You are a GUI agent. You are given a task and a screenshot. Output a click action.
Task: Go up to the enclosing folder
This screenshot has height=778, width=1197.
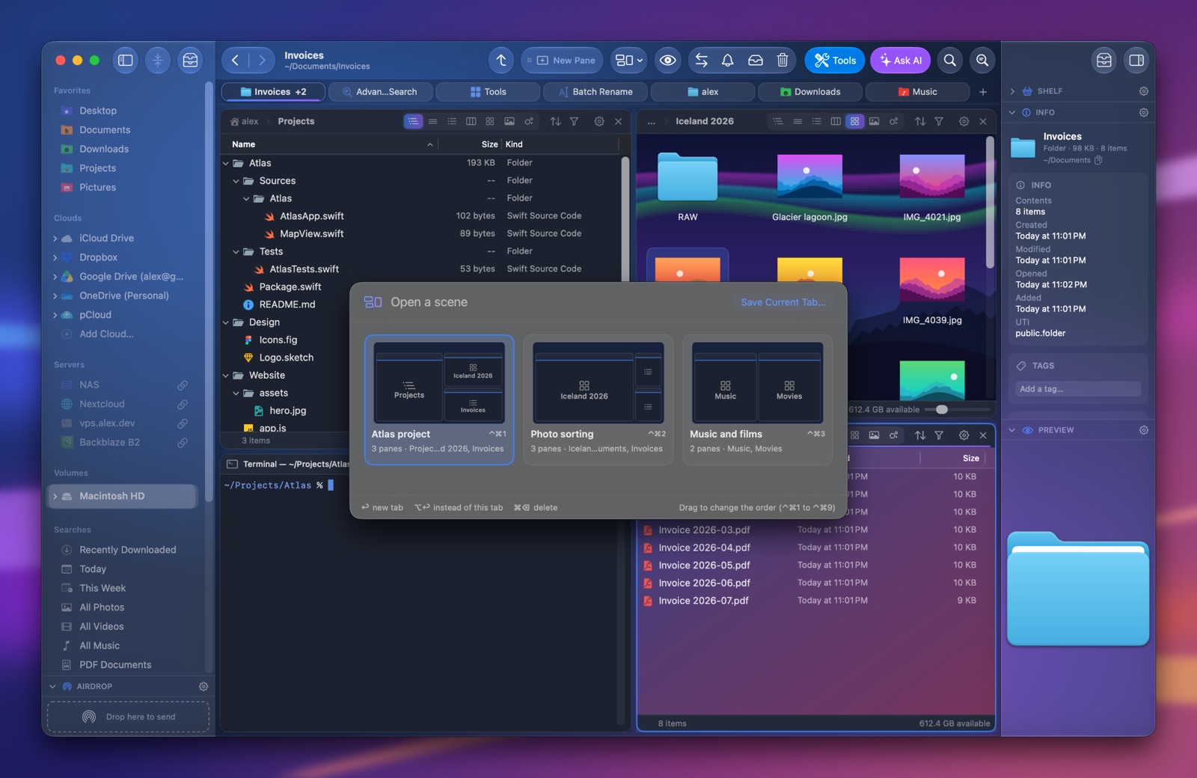coord(501,61)
